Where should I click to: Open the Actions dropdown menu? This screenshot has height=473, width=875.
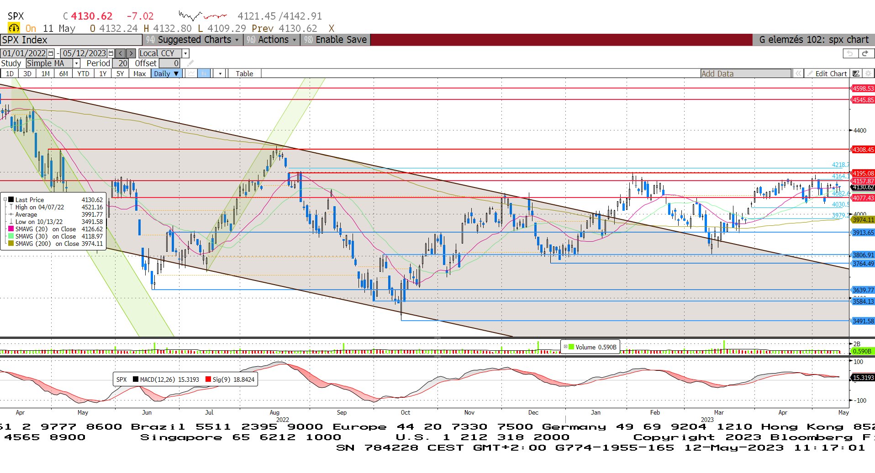271,40
